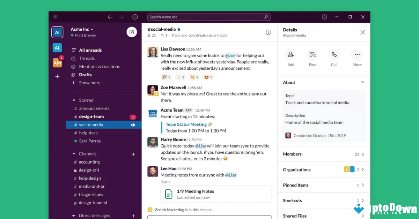Unstar the #social-media channel header star
Screen dimensions: 419x219
(179, 29)
